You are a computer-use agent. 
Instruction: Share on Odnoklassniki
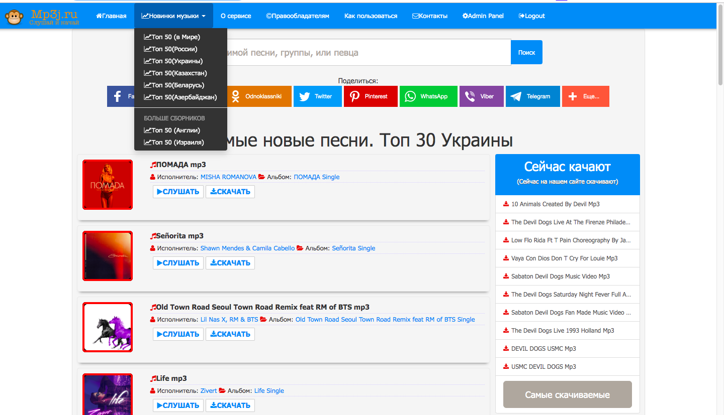[x=259, y=96]
